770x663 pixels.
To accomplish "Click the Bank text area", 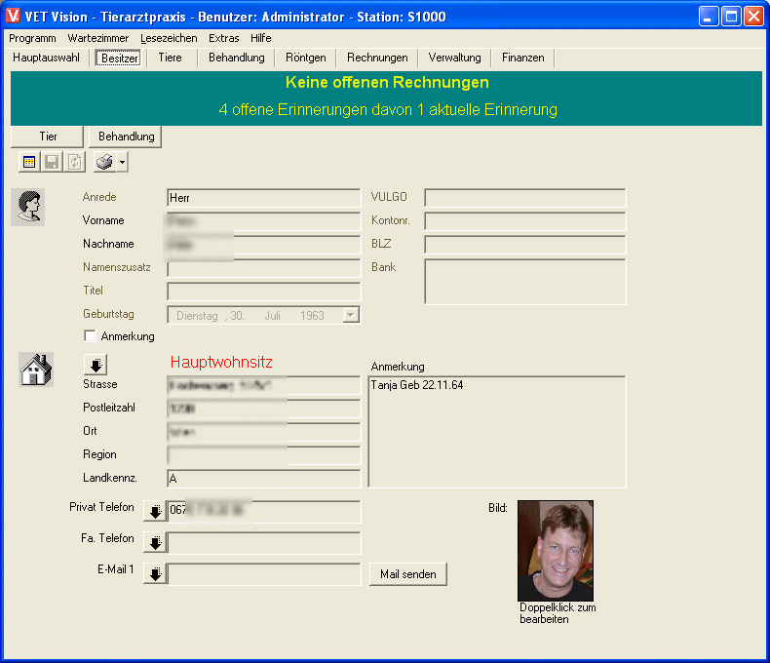I will (x=525, y=282).
